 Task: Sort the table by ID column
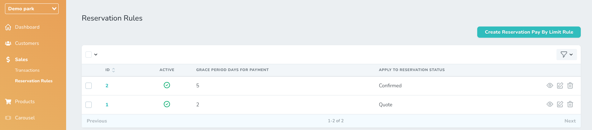(x=114, y=70)
